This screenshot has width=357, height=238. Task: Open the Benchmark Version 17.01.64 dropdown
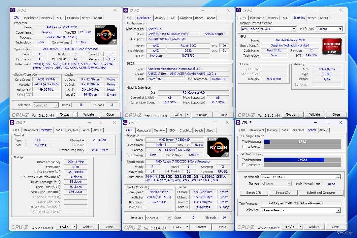point(338,177)
